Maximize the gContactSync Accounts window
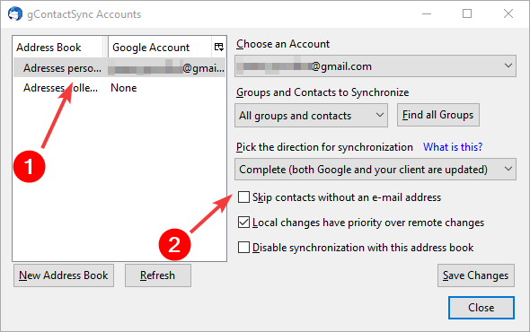530x332 pixels. click(x=467, y=13)
